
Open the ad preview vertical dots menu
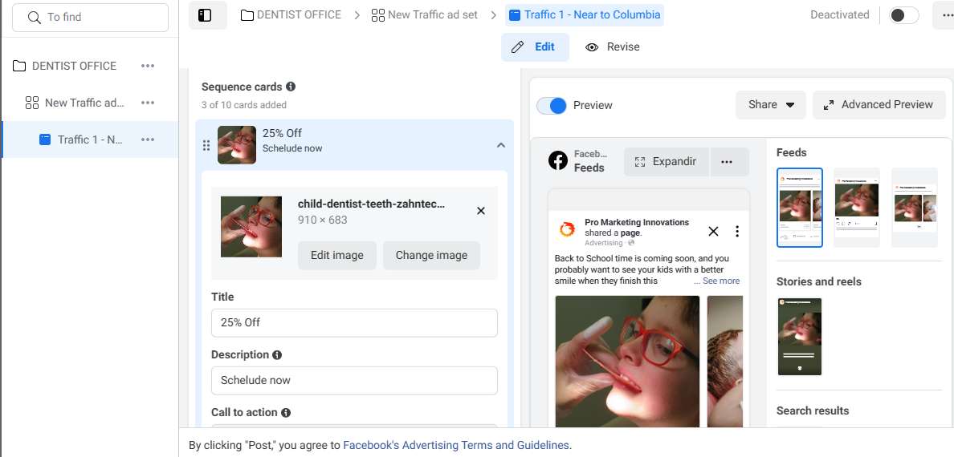(x=737, y=232)
